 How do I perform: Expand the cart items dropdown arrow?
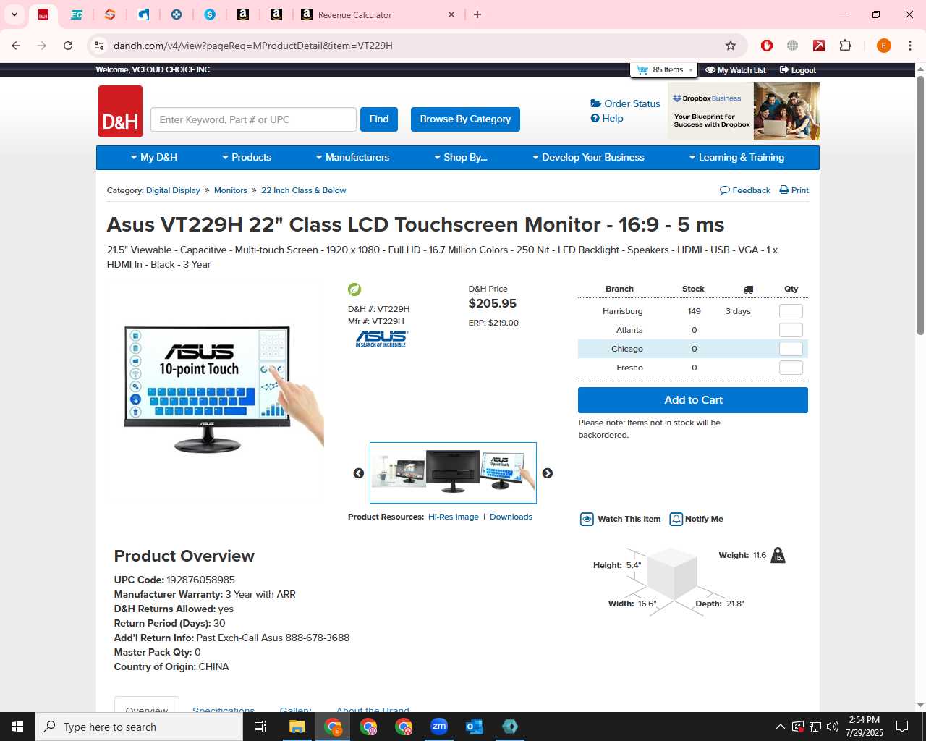pos(691,70)
